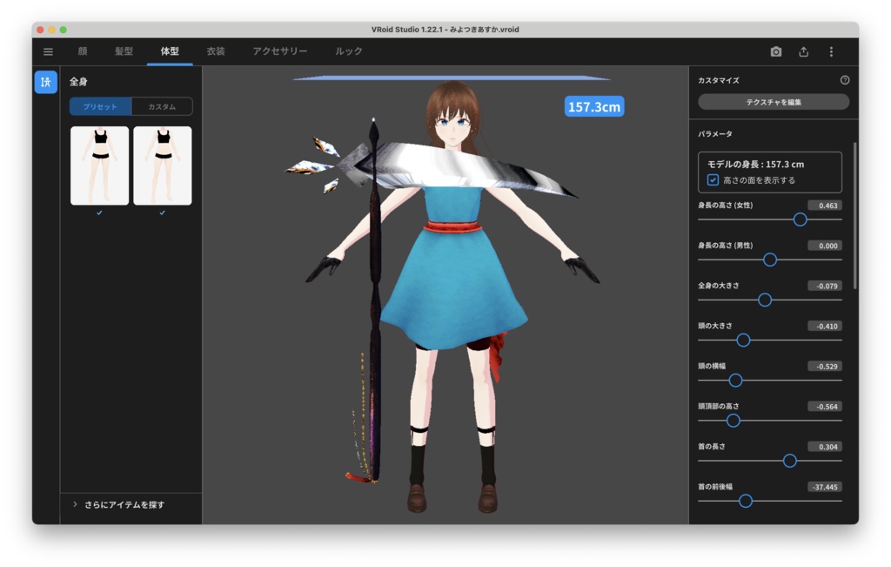This screenshot has width=891, height=567.
Task: Click the 157.3cm height label in viewport
Action: [594, 106]
